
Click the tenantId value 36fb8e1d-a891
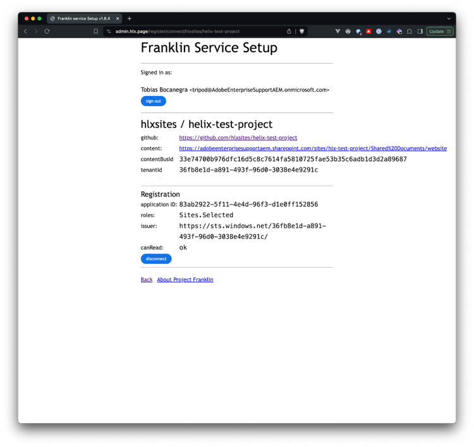coord(248,170)
